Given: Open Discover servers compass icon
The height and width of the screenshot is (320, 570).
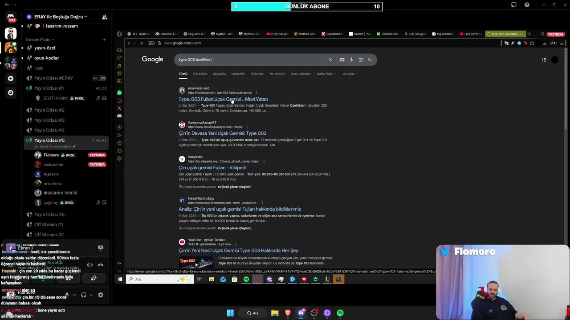Looking at the screenshot, I should pyautogui.click(x=11, y=93).
